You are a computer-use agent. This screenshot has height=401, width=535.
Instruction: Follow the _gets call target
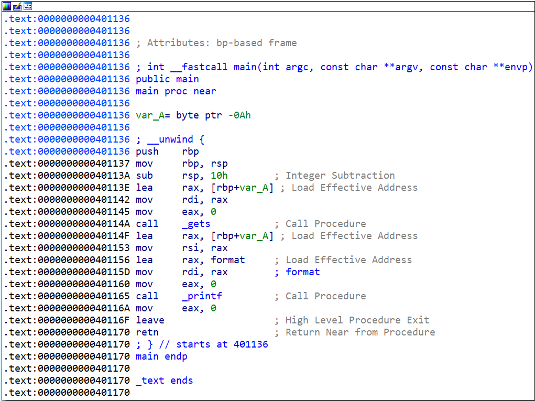pos(196,224)
